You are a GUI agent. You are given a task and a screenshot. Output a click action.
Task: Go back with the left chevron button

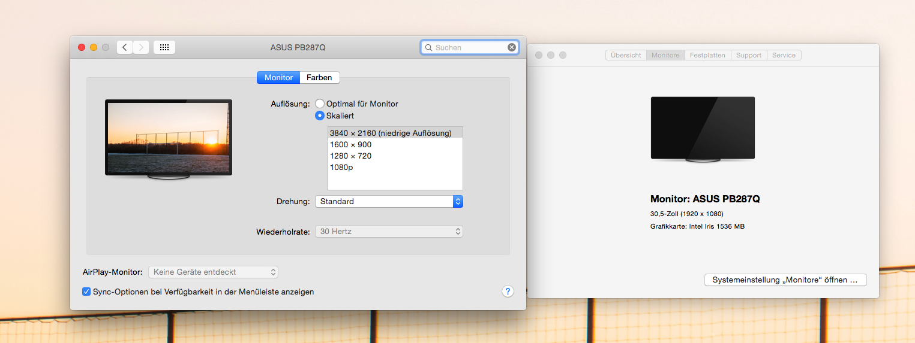coord(125,47)
